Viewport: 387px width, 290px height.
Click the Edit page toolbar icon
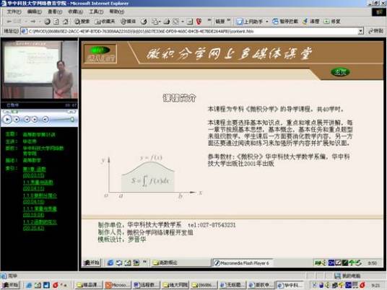pos(175,22)
